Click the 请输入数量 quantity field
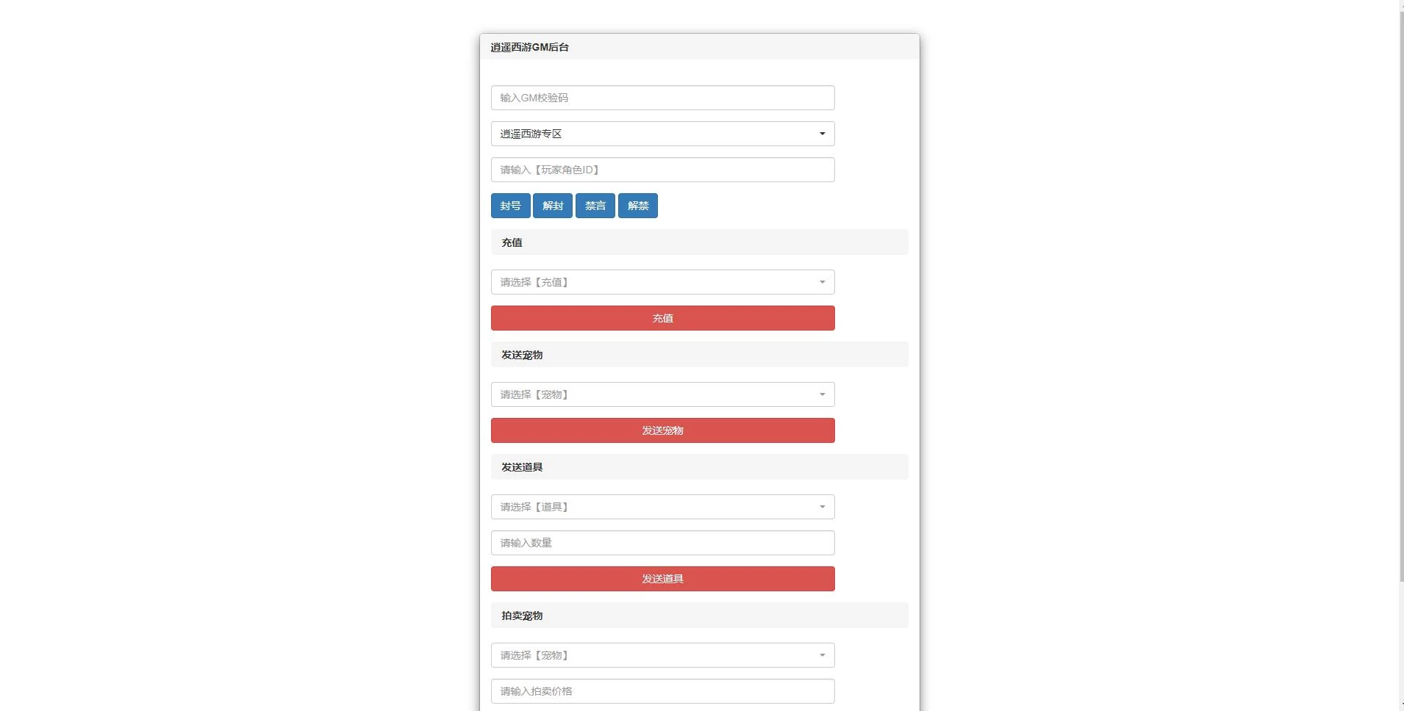Viewport: 1404px width, 711px height. pos(662,543)
